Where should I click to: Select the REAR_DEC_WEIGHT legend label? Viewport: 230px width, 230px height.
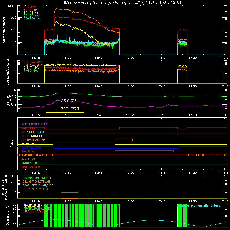(x=35, y=189)
